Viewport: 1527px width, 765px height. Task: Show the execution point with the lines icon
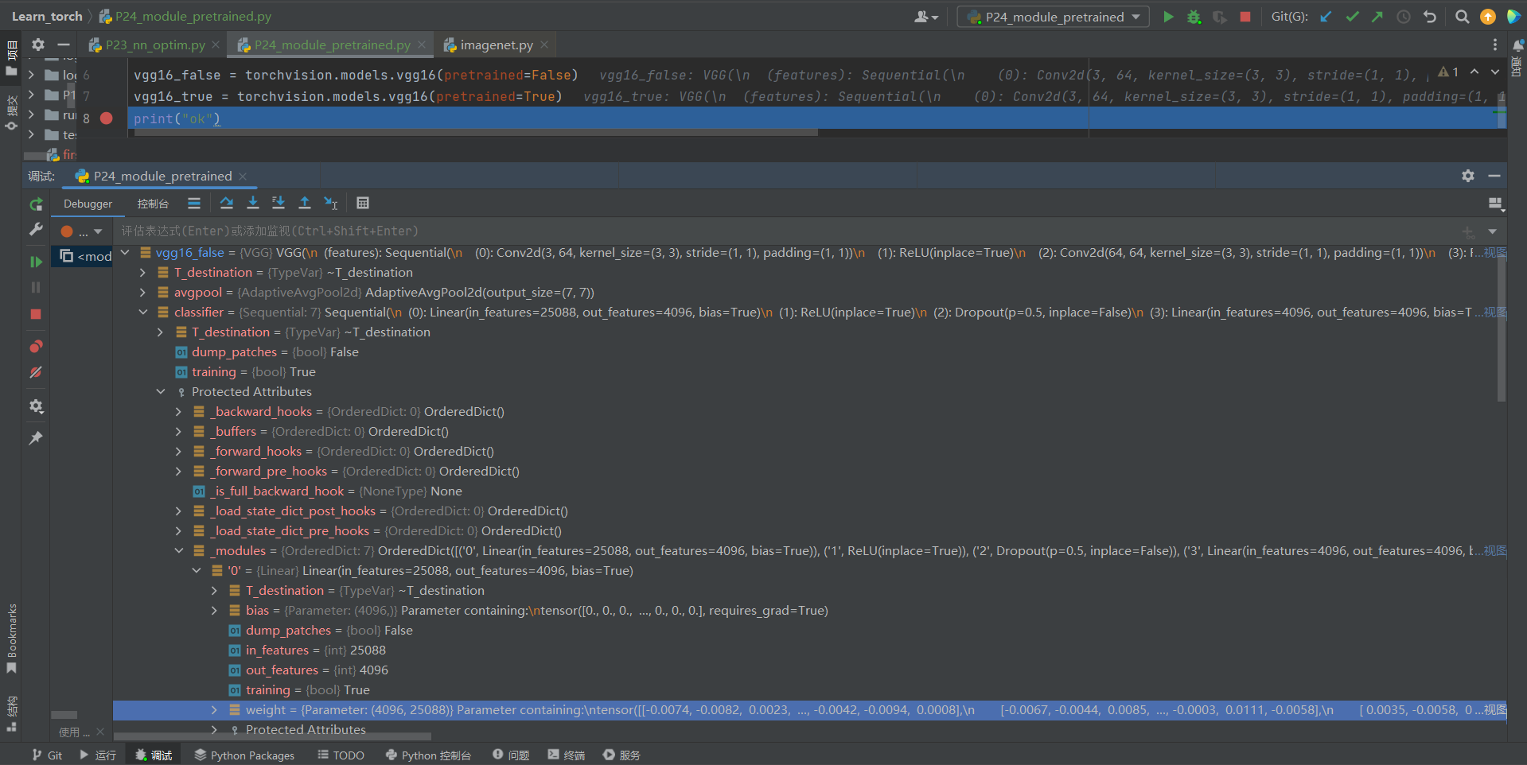194,203
